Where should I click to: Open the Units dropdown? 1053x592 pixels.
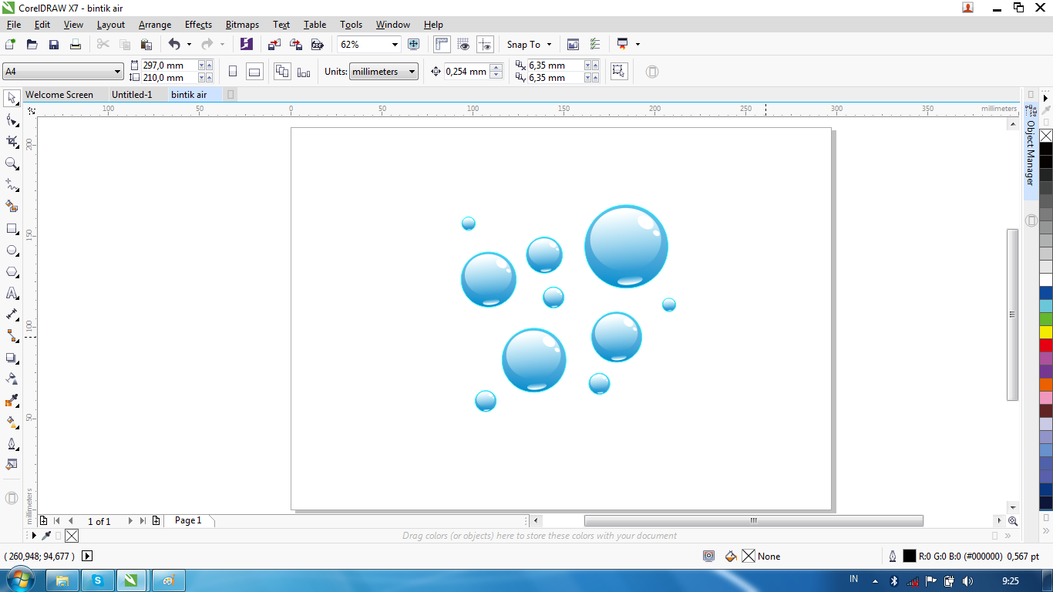(x=412, y=71)
